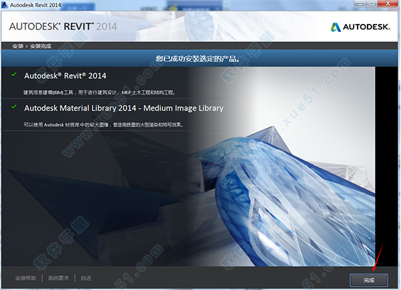Open the 系统要求 system requirements link
This screenshot has height=290, width=401.
click(x=59, y=277)
